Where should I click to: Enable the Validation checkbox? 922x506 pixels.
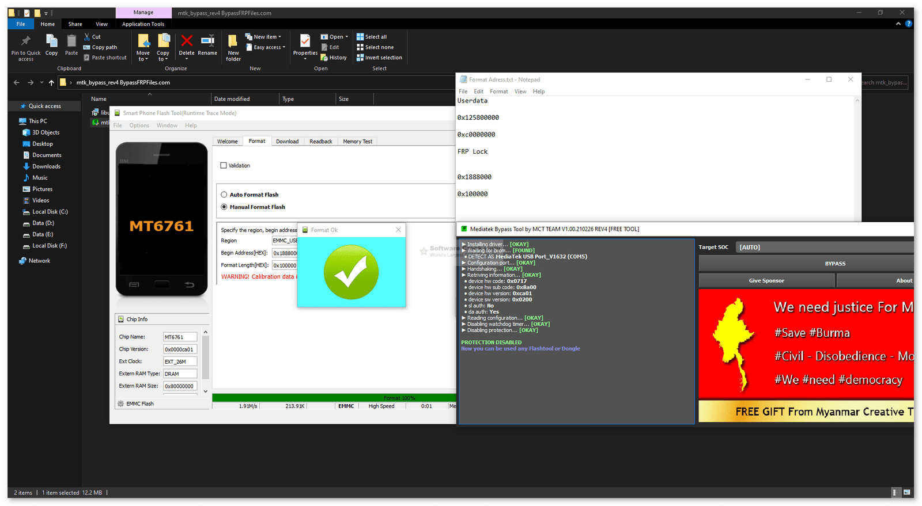tap(224, 166)
